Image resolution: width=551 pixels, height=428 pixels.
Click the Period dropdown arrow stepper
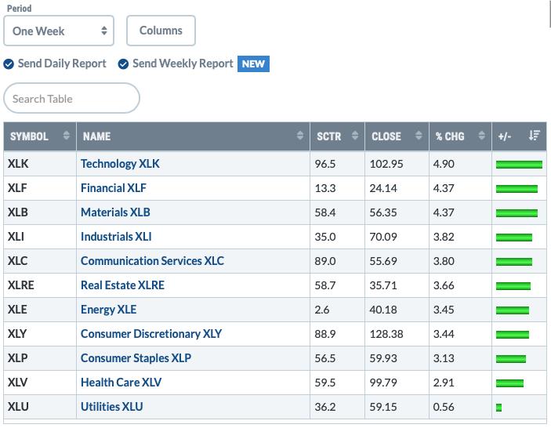tap(104, 31)
